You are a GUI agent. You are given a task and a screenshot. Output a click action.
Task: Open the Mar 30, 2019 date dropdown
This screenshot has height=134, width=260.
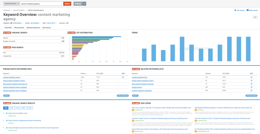click(x=51, y=23)
